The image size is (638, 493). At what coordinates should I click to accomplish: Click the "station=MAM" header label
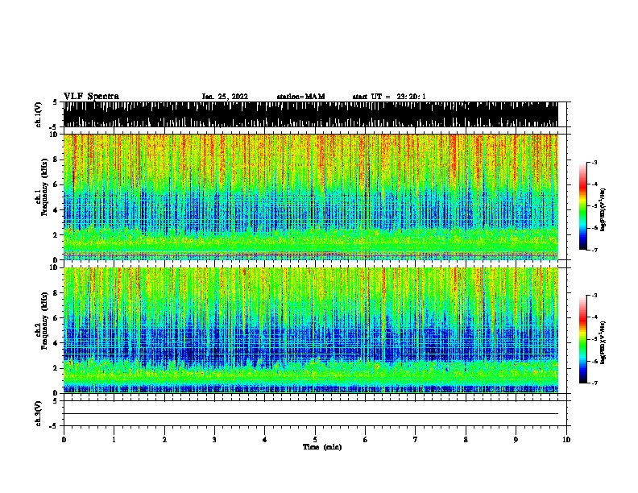[x=300, y=97]
